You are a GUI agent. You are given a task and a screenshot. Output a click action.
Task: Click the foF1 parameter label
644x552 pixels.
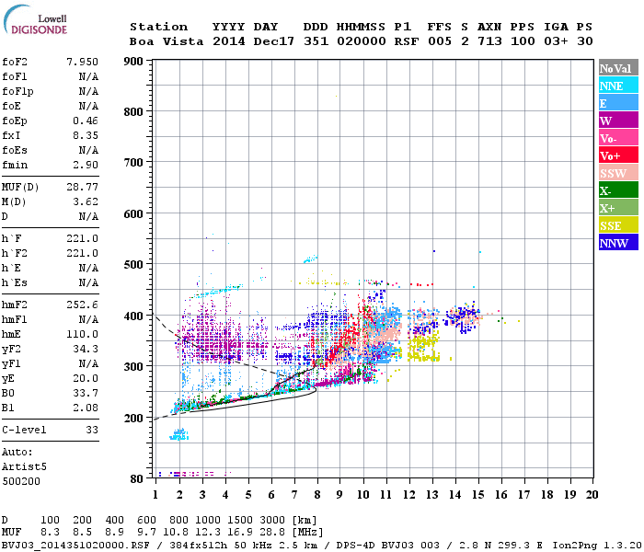coord(15,76)
